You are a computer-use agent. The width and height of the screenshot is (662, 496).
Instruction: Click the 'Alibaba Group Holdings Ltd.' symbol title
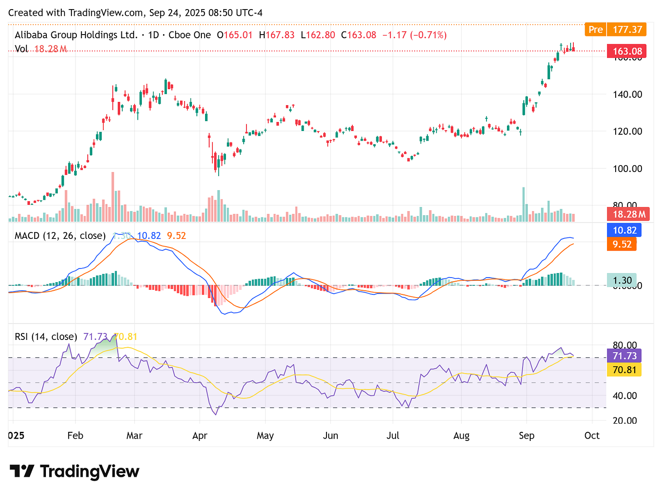[x=76, y=35]
